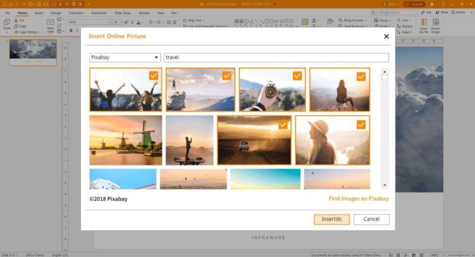Click the Replace command
Image resolution: width=475 pixels, height=257 pixels.
[x=405, y=26]
